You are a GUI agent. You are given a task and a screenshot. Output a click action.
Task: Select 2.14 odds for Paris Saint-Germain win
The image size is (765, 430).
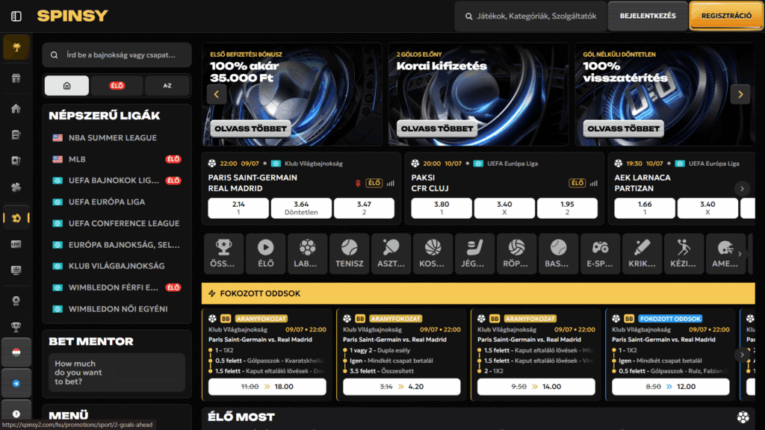click(238, 208)
